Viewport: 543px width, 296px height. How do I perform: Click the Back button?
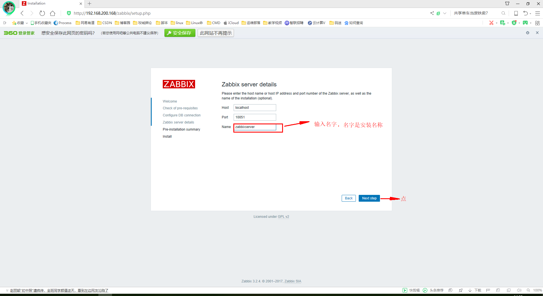pyautogui.click(x=349, y=198)
